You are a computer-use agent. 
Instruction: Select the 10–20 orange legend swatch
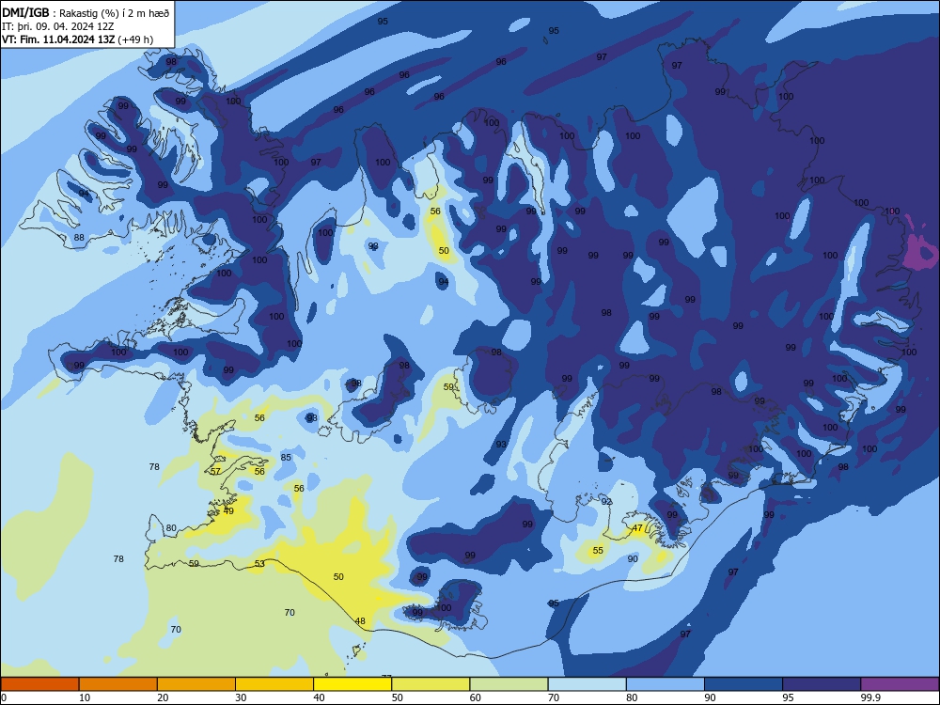118,684
